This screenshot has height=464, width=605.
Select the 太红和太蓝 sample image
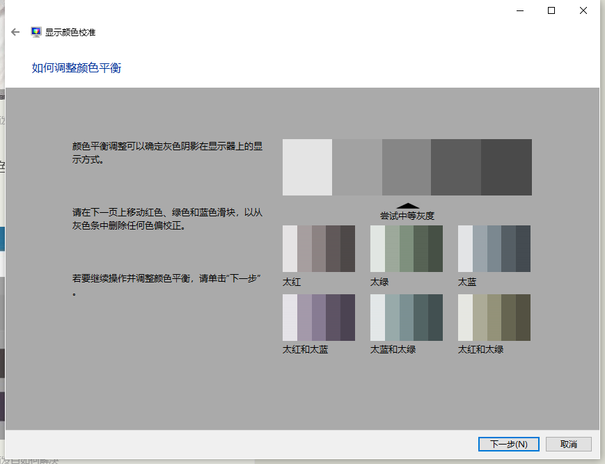click(319, 317)
